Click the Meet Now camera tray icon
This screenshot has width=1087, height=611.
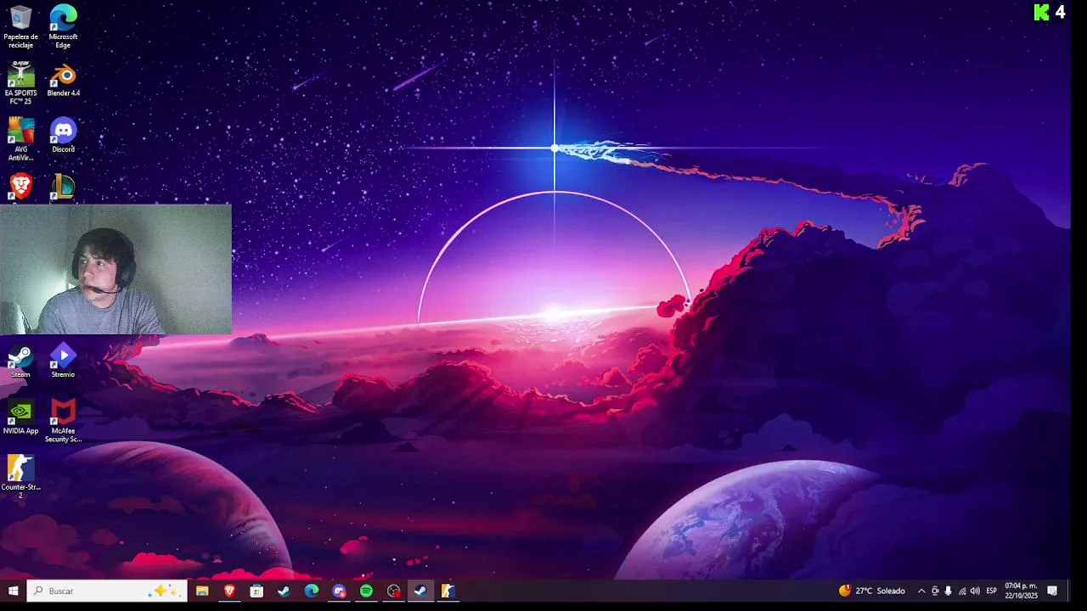pos(935,591)
